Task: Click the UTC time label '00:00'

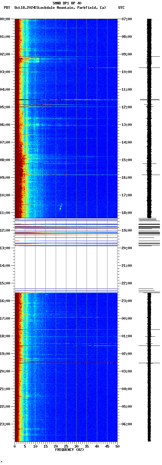Action: pyautogui.click(x=126, y=319)
